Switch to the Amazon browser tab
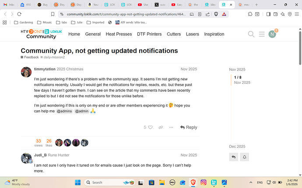Image resolution: width=302 pixels, height=188 pixels. pos(93,5)
